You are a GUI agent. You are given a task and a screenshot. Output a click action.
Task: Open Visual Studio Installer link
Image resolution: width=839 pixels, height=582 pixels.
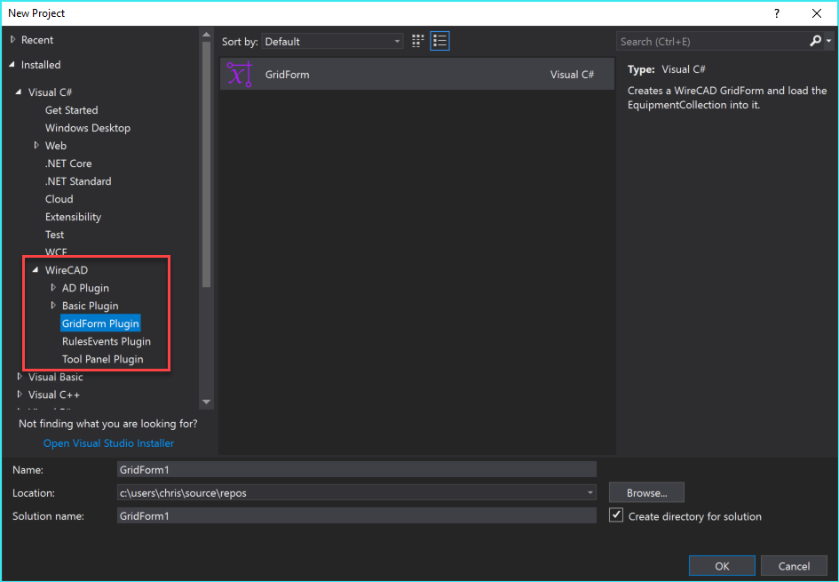[x=108, y=442]
